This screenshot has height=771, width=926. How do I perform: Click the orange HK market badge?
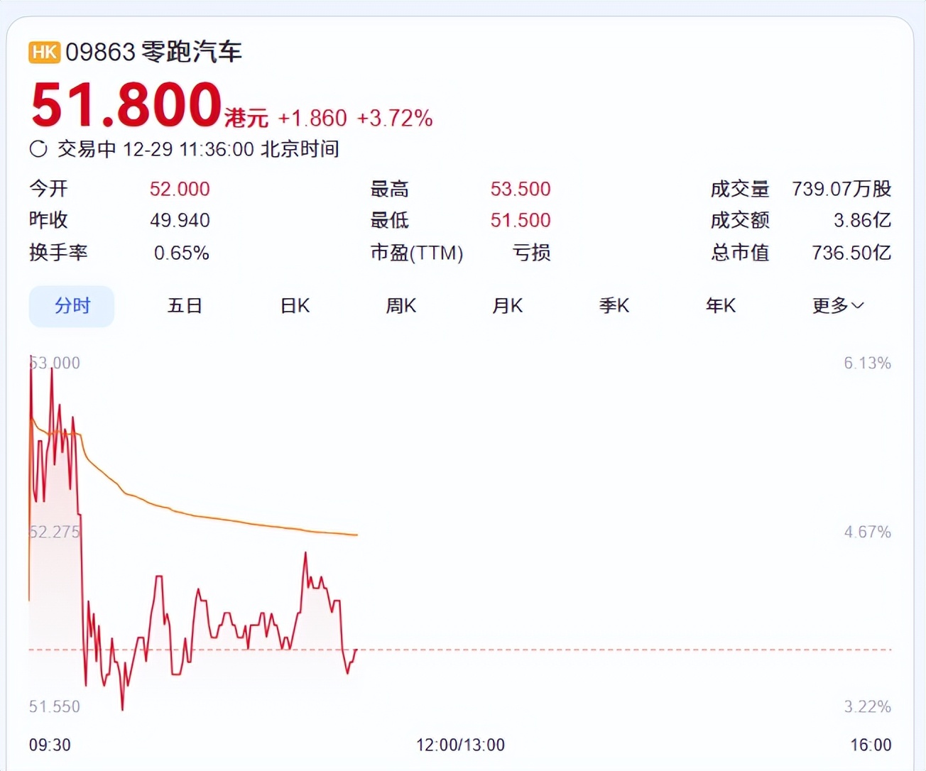coord(44,52)
